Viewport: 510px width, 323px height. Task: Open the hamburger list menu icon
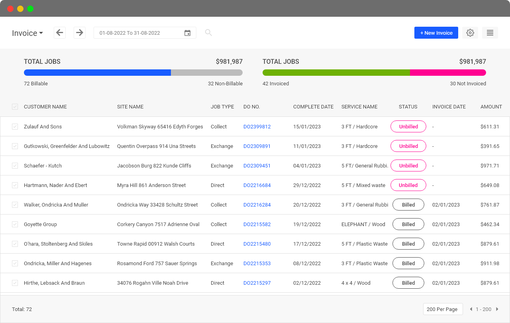(490, 33)
